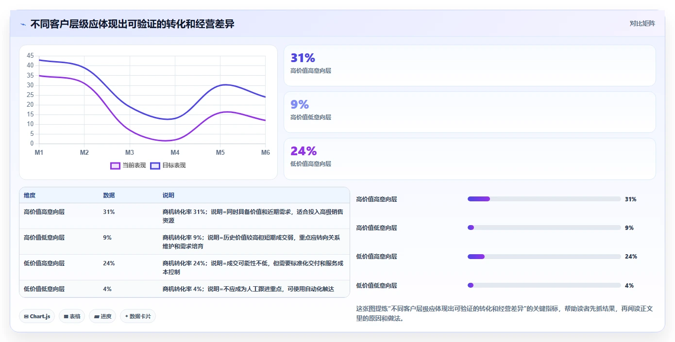Screen dimensions: 675x342
Task: Click 低价值低意向层 label left of its progress bar
Action: click(377, 286)
